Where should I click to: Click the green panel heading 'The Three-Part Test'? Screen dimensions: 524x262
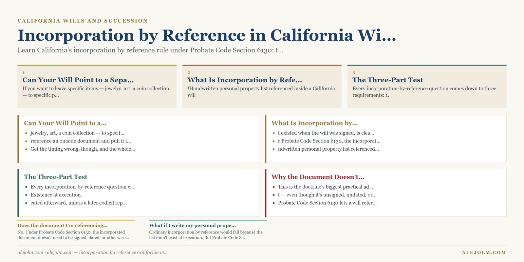[56, 177]
